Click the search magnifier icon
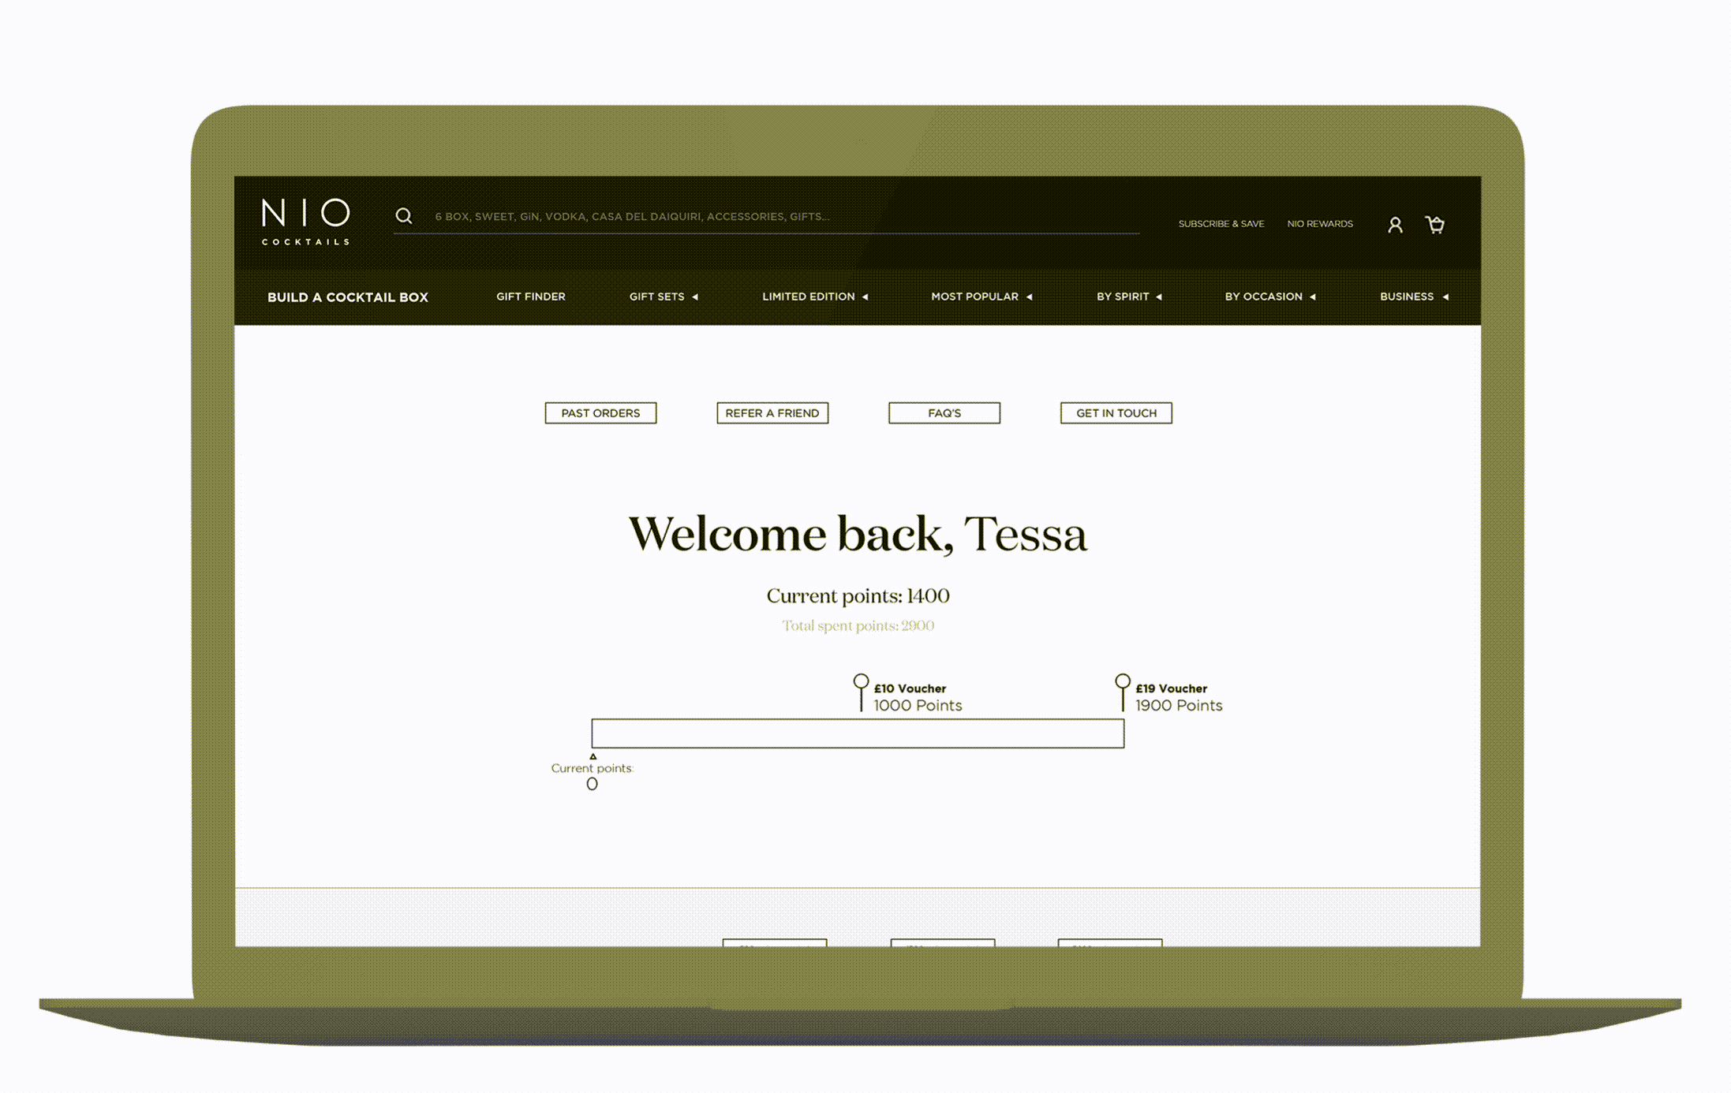The height and width of the screenshot is (1093, 1731). (x=404, y=216)
